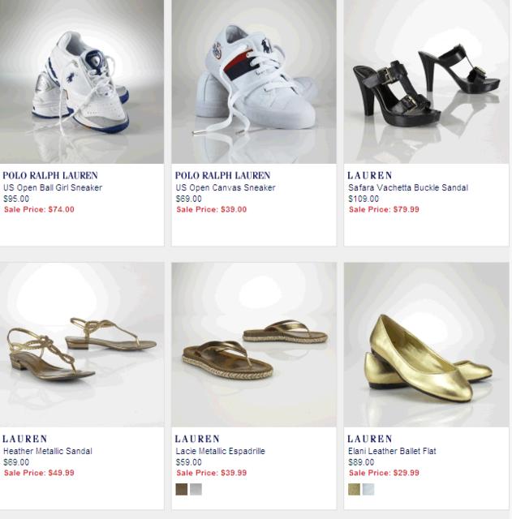Select bronze swatch for Lacie Metallic Espadrille
512x519 pixels.
(x=182, y=489)
